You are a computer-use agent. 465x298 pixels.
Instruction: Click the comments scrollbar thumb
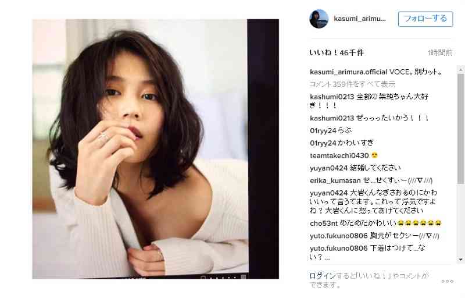[x=460, y=129]
